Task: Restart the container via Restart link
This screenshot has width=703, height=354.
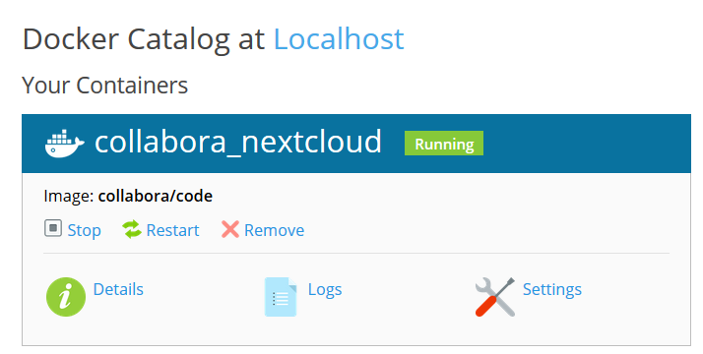Action: coord(172,230)
